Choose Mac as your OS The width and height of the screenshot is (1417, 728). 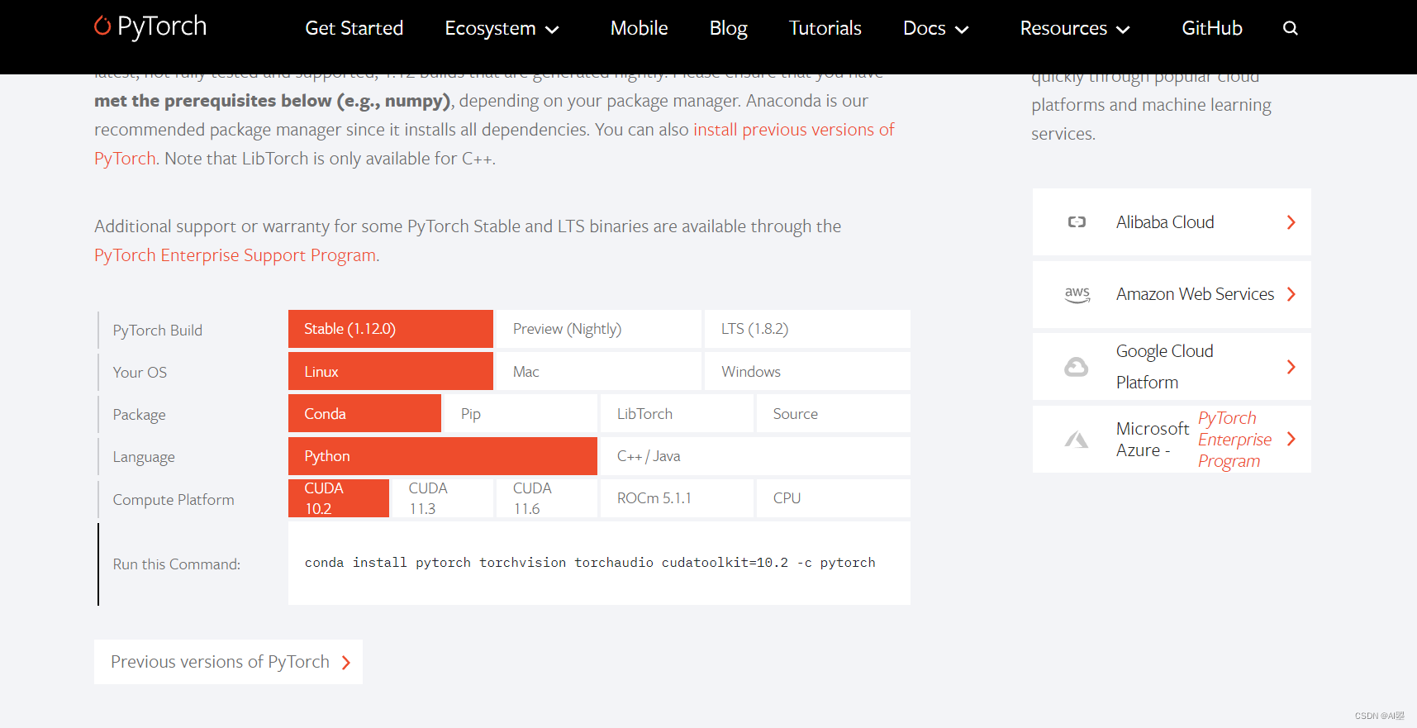pos(599,372)
